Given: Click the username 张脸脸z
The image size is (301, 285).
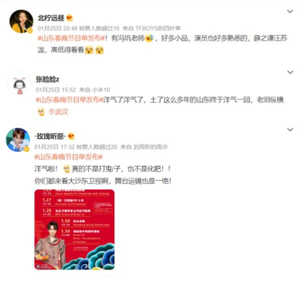Looking at the screenshot, I should [48, 79].
